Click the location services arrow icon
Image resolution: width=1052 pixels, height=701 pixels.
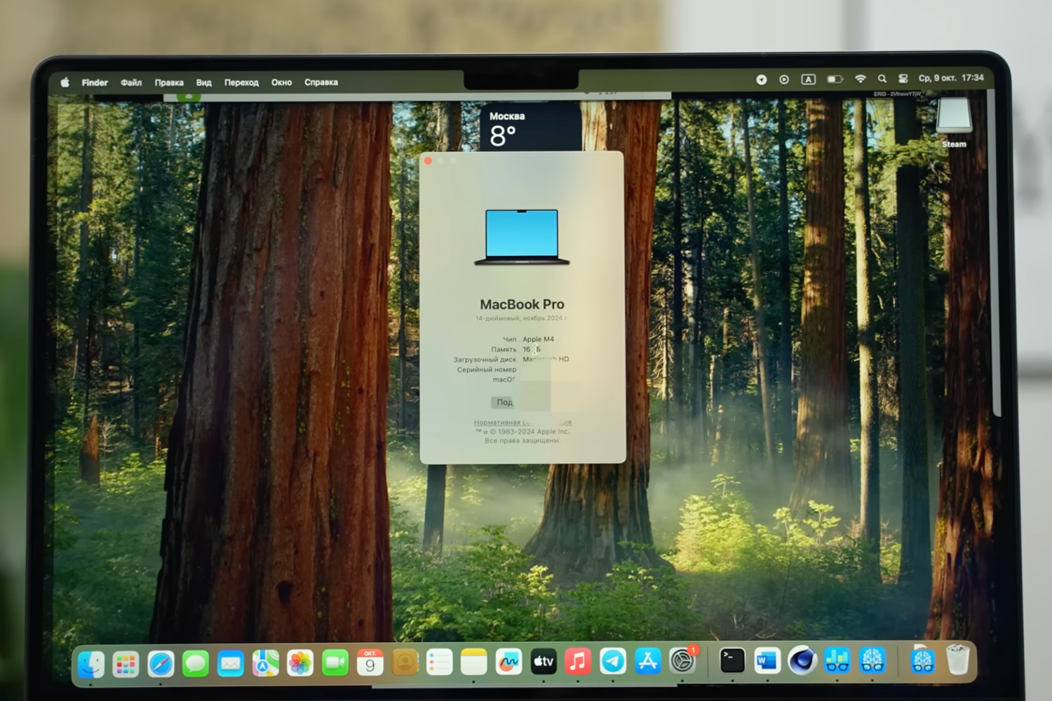762,80
